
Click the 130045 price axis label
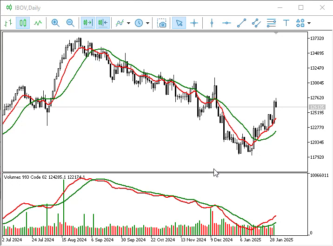point(317,83)
